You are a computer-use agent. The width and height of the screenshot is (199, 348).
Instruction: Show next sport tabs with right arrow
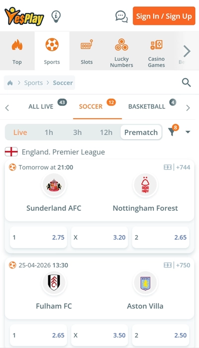(x=188, y=108)
